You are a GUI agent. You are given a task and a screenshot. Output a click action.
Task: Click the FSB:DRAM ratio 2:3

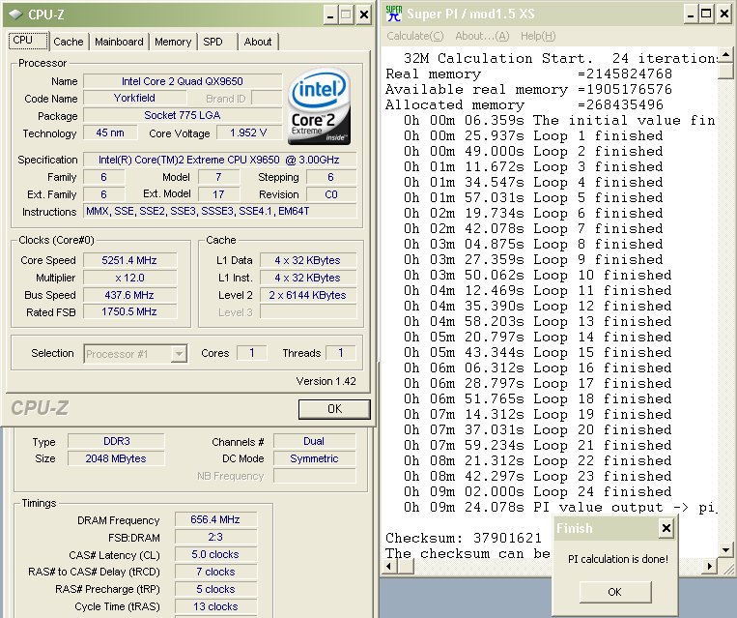(215, 537)
